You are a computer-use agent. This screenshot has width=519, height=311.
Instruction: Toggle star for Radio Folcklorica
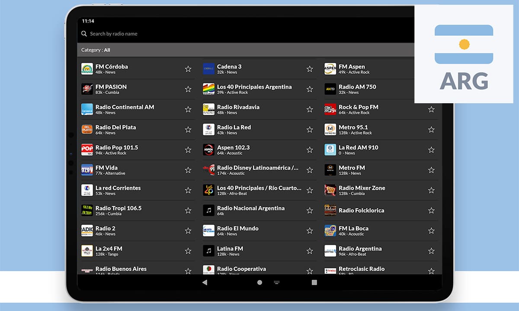[x=431, y=210]
